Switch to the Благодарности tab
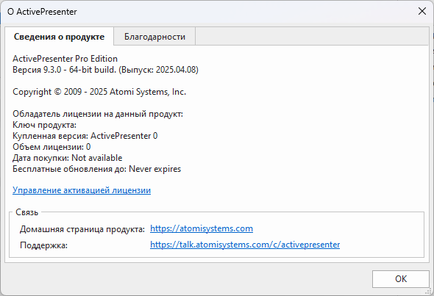 pyautogui.click(x=154, y=37)
